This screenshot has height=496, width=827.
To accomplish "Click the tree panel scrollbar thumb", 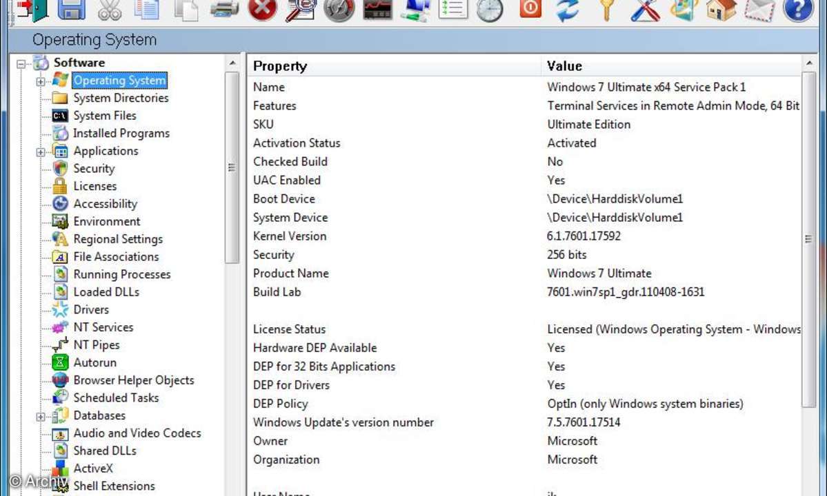I will 232,167.
